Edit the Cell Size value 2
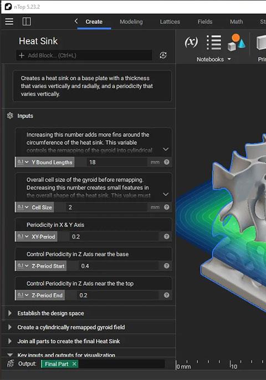 106,207
